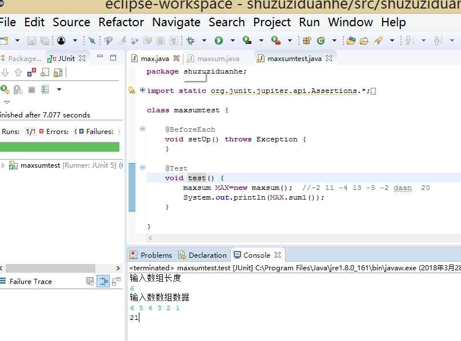Click the Rerun Failed Tests First icon

(x=18, y=90)
